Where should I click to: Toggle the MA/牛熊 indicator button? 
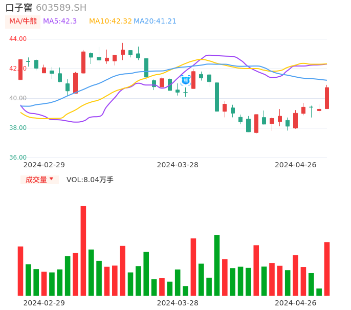pyautogui.click(x=23, y=21)
